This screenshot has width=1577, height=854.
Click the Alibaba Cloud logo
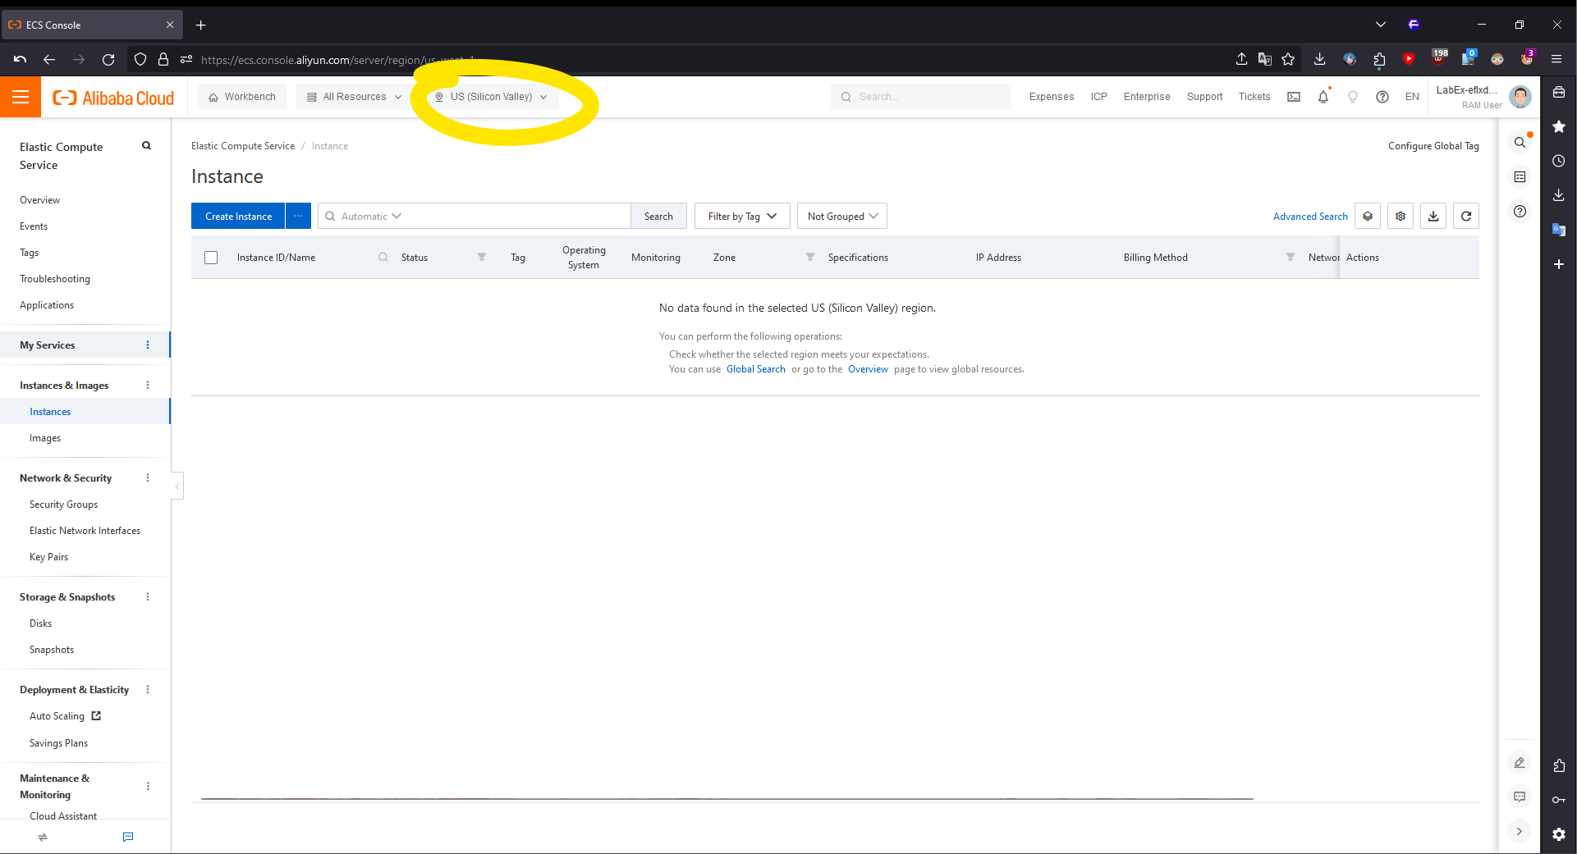[x=113, y=98]
